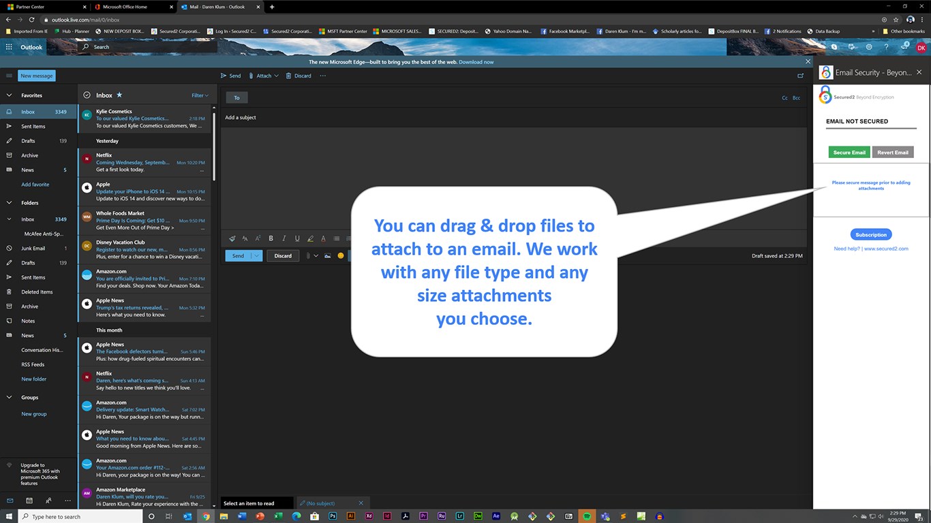Insert an emoji into the message

click(x=341, y=256)
